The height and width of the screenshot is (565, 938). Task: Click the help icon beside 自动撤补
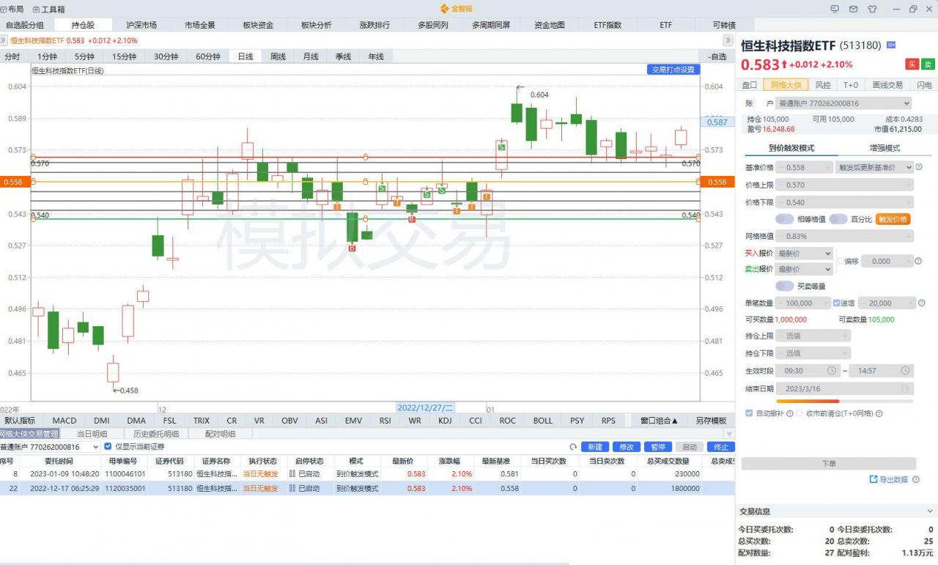point(790,413)
